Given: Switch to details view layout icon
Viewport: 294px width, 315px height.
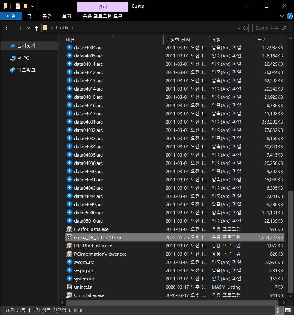Looking at the screenshot, I should [279, 310].
